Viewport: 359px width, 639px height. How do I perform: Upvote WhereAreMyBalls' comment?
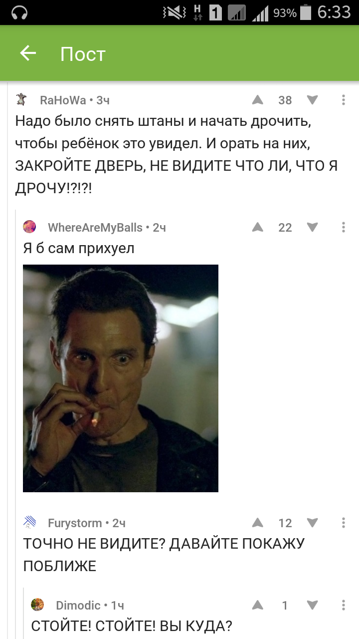[x=257, y=227]
